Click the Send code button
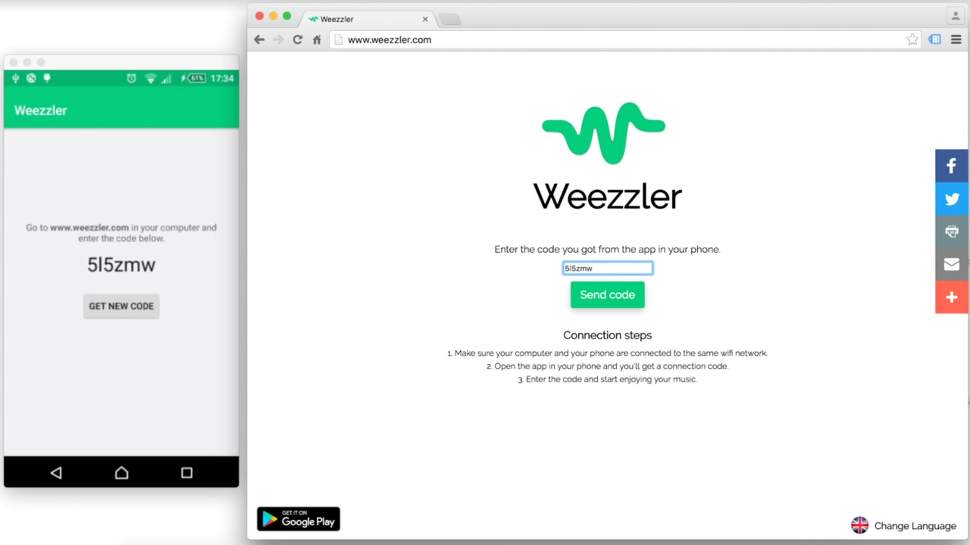This screenshot has width=970, height=545. tap(607, 295)
